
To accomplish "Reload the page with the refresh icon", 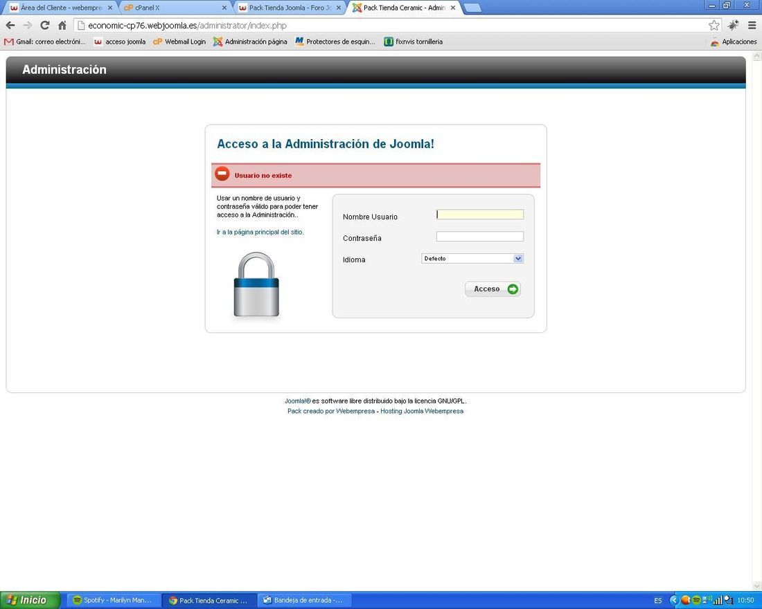I will point(45,25).
